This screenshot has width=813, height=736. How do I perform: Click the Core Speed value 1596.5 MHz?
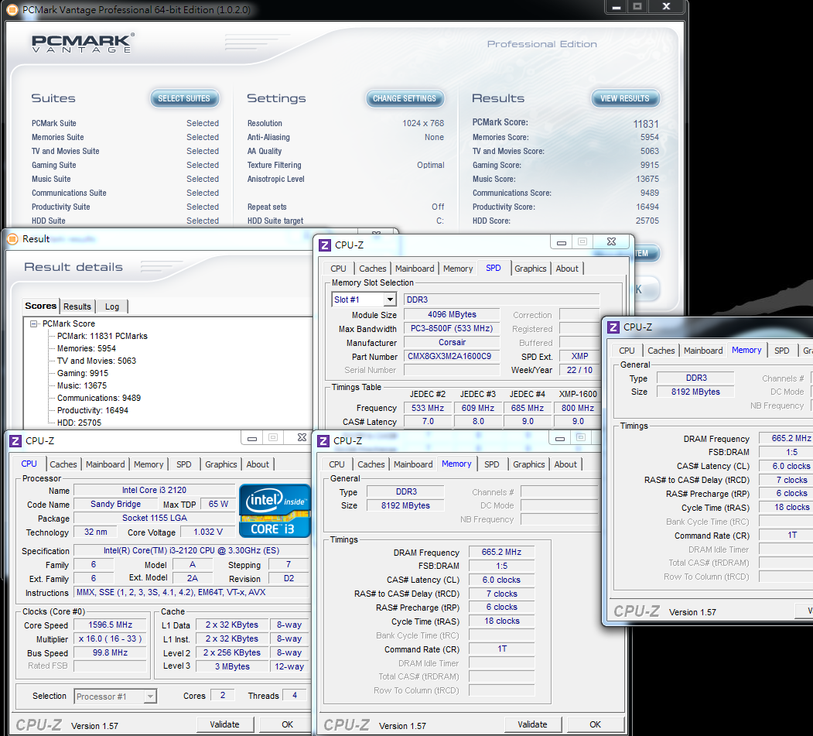coord(110,625)
